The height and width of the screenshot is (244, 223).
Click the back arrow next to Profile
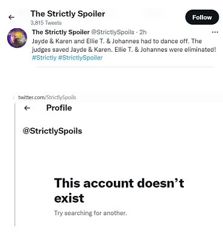(x=27, y=108)
